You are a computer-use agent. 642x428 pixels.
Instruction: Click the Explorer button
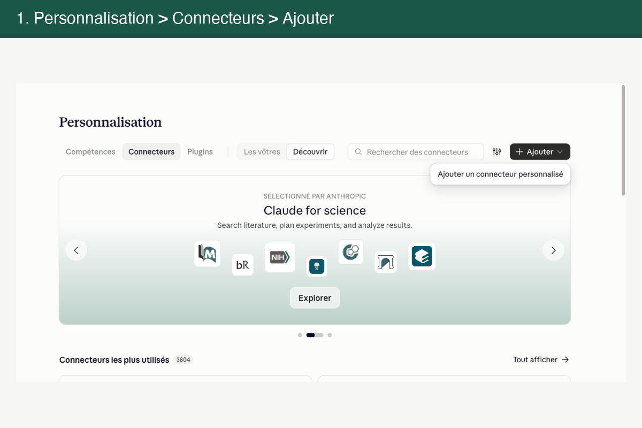coord(315,298)
